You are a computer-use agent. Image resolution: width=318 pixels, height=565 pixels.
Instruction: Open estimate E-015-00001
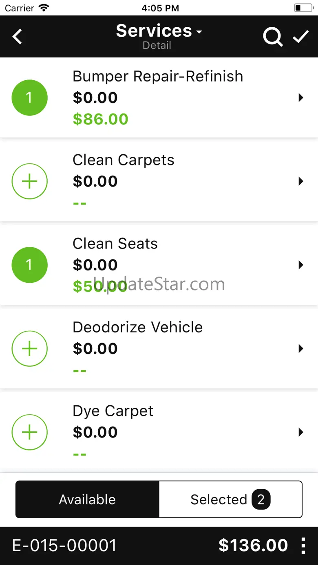coord(64,545)
